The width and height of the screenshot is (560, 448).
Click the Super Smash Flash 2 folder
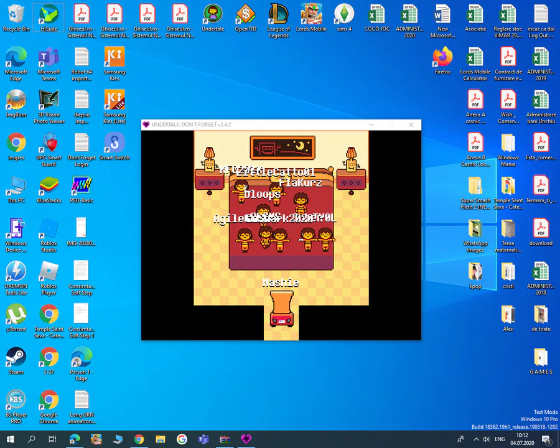(x=475, y=192)
